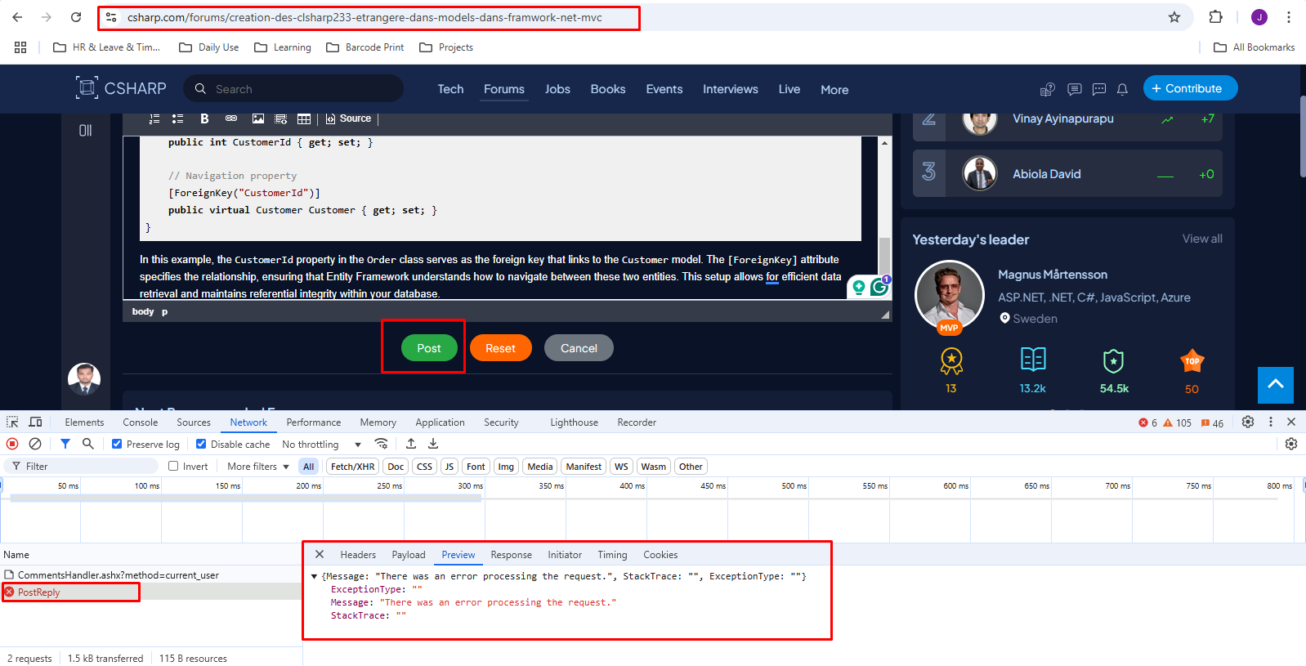Click the back-to-top arrow button
This screenshot has width=1306, height=666.
[1276, 385]
